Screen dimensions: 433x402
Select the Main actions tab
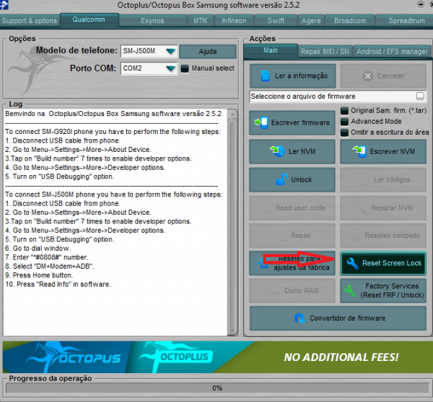click(271, 50)
